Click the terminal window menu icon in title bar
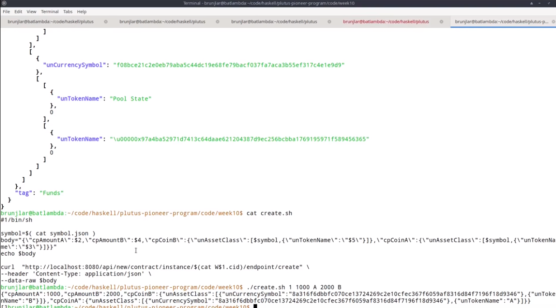This screenshot has height=308, width=556. point(4,3)
